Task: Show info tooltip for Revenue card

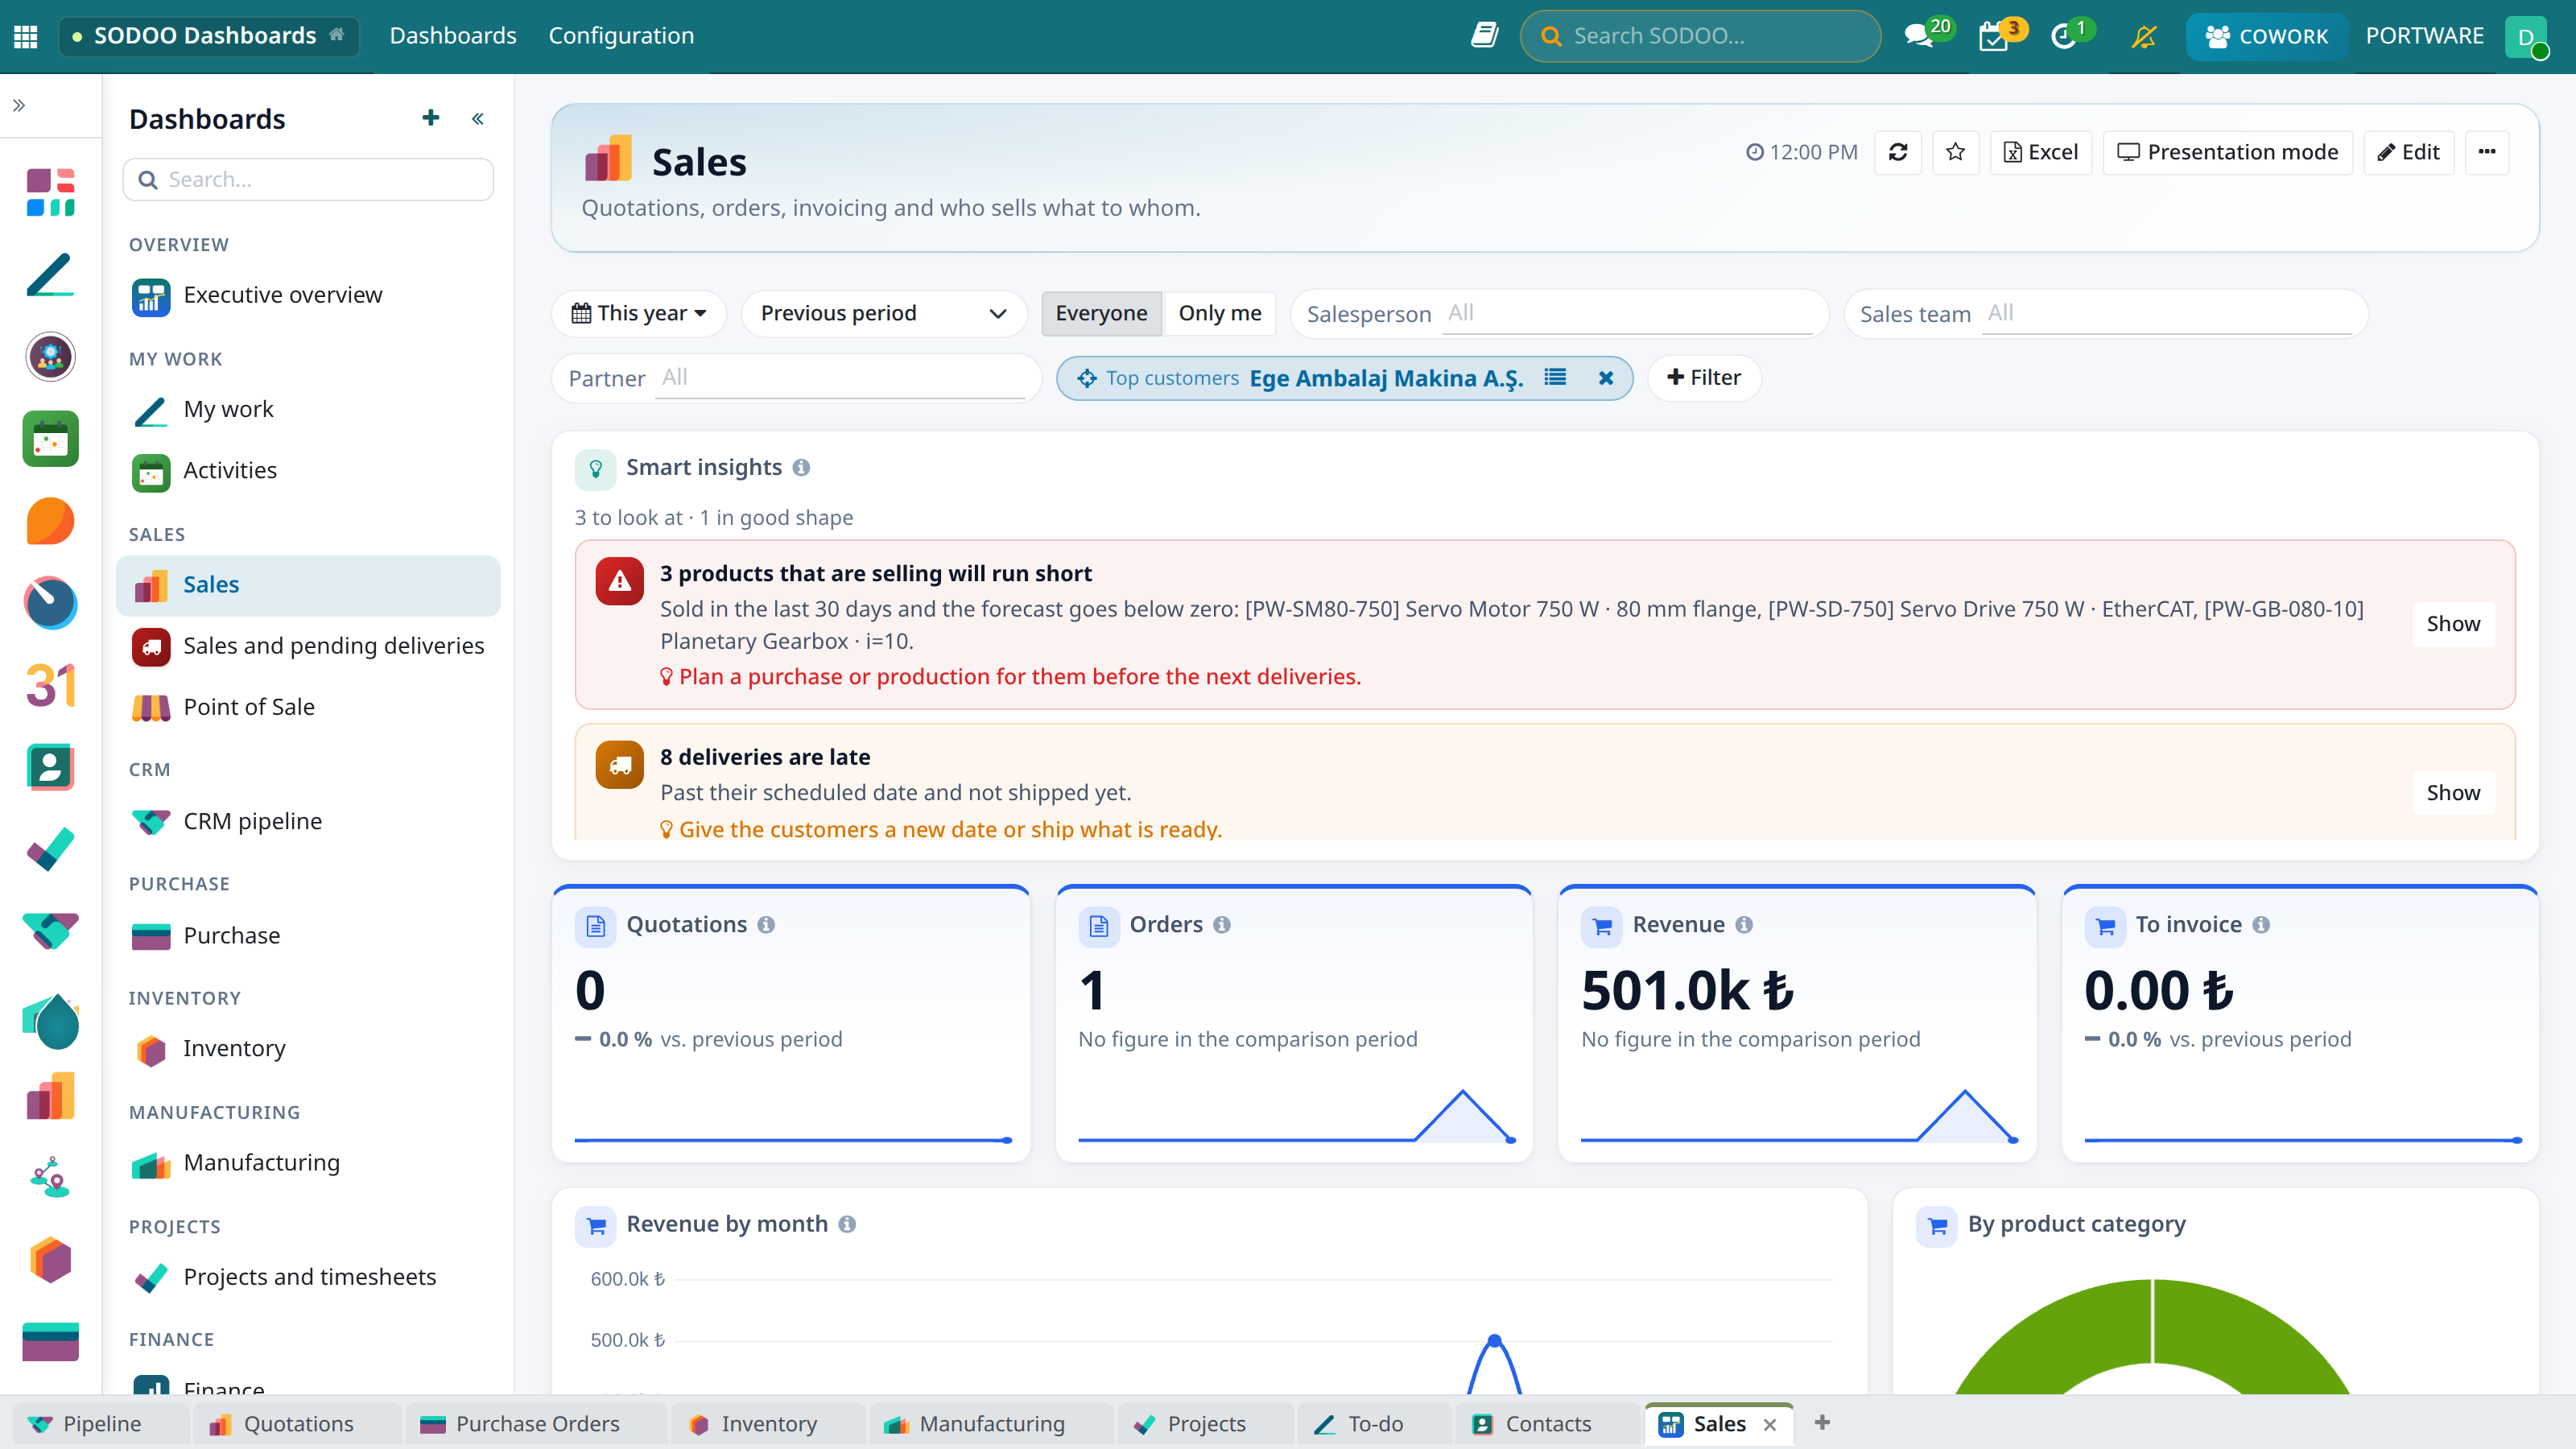Action: [x=1744, y=925]
